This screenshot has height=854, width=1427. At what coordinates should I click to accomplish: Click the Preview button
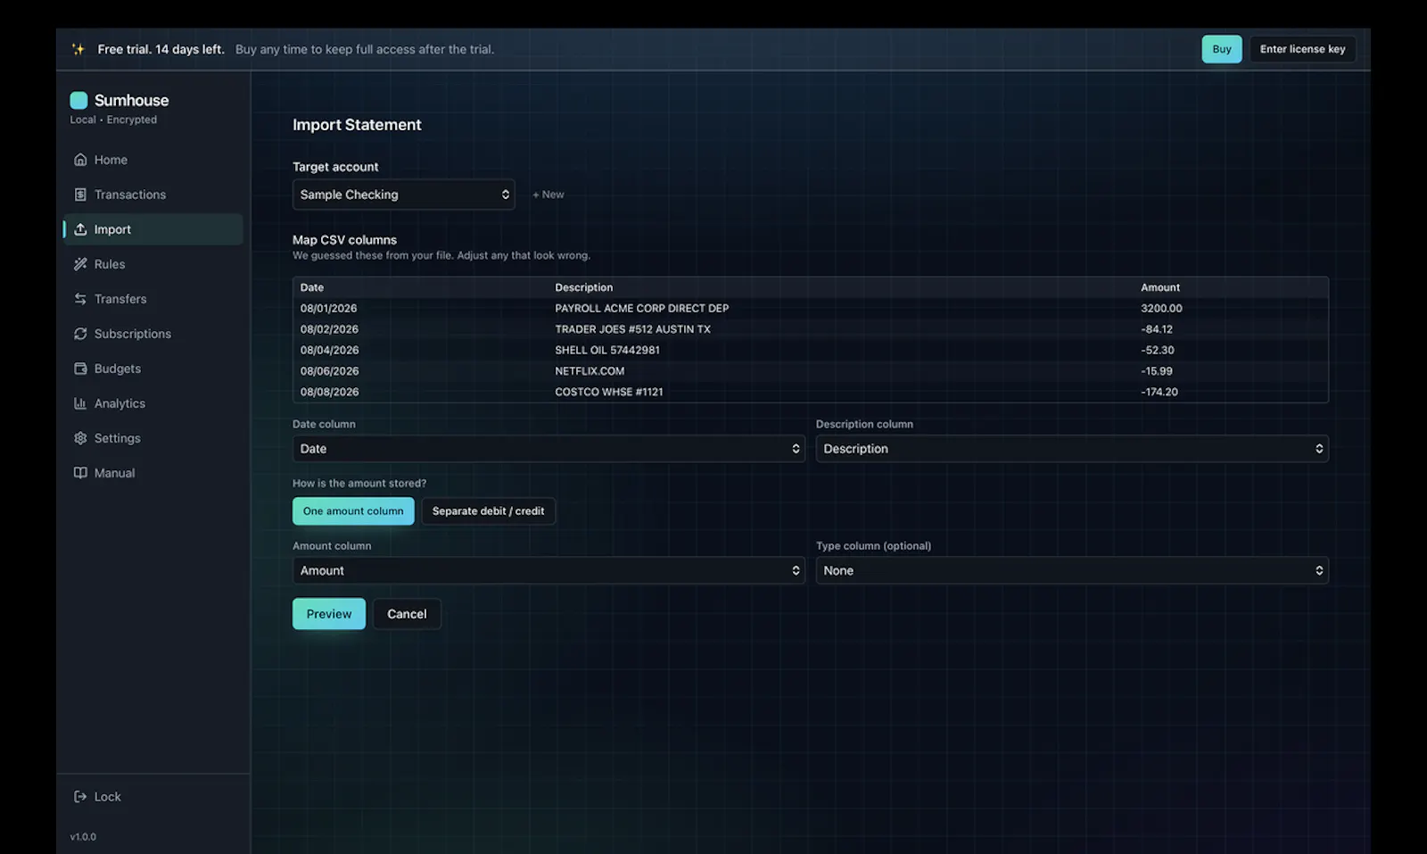click(x=329, y=614)
